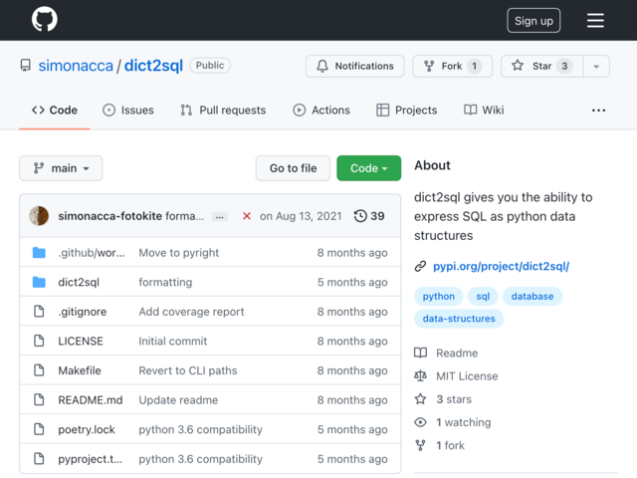Select the data-structures topic tag
637x478 pixels.
[x=459, y=319]
